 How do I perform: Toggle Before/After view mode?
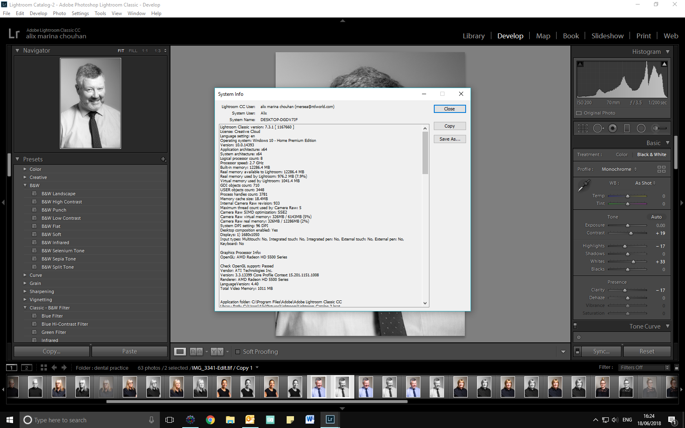(x=217, y=351)
